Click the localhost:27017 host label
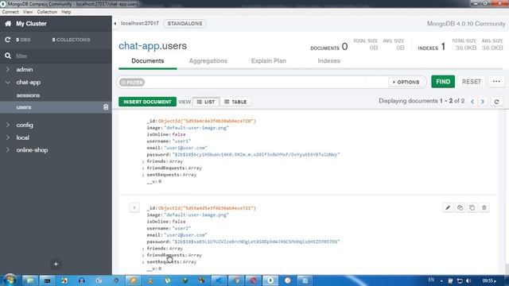 click(x=140, y=23)
